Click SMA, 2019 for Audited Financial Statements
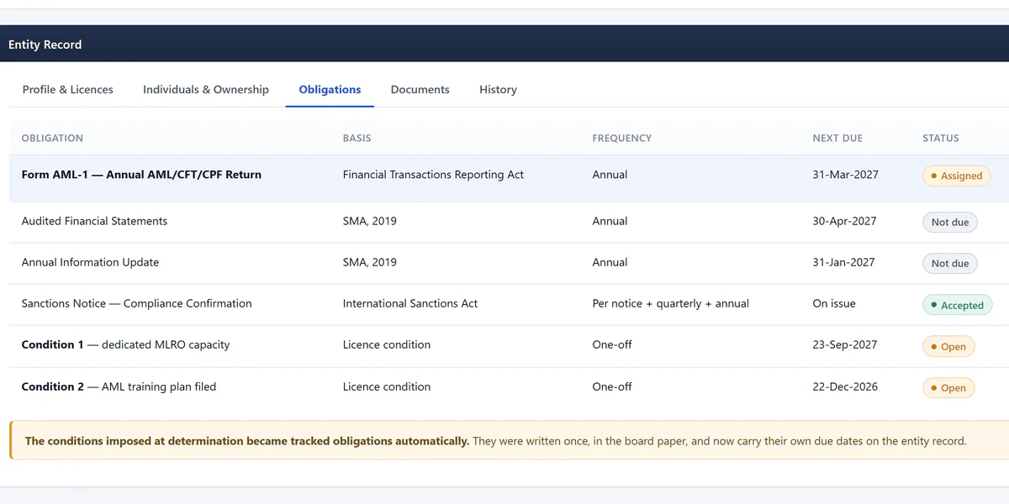This screenshot has height=504, width=1009. [369, 221]
